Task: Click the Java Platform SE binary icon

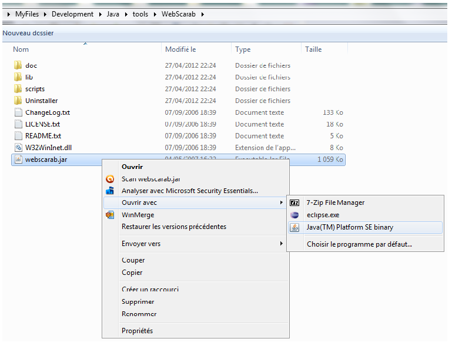Action: coord(294,227)
